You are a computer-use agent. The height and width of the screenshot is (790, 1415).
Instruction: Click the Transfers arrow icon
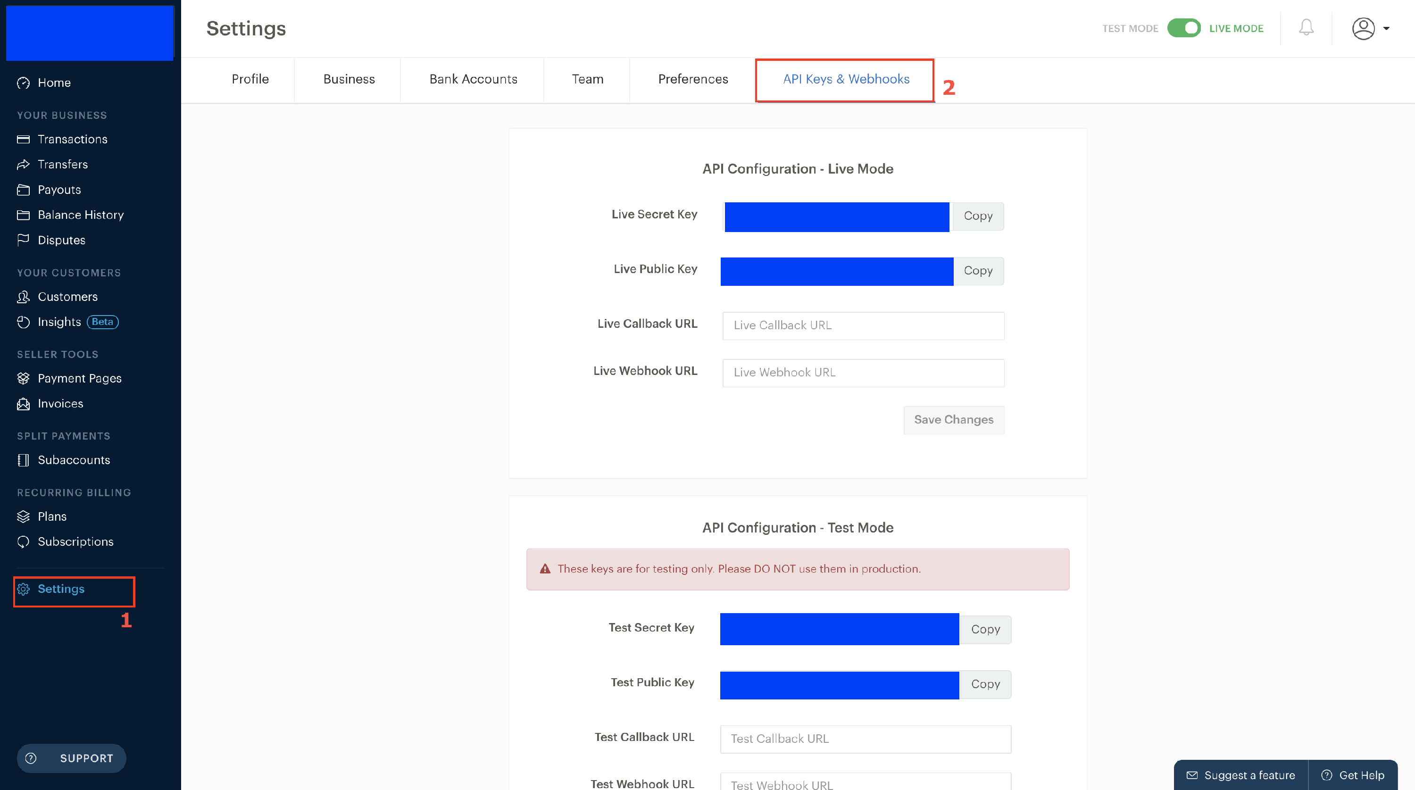coord(23,165)
